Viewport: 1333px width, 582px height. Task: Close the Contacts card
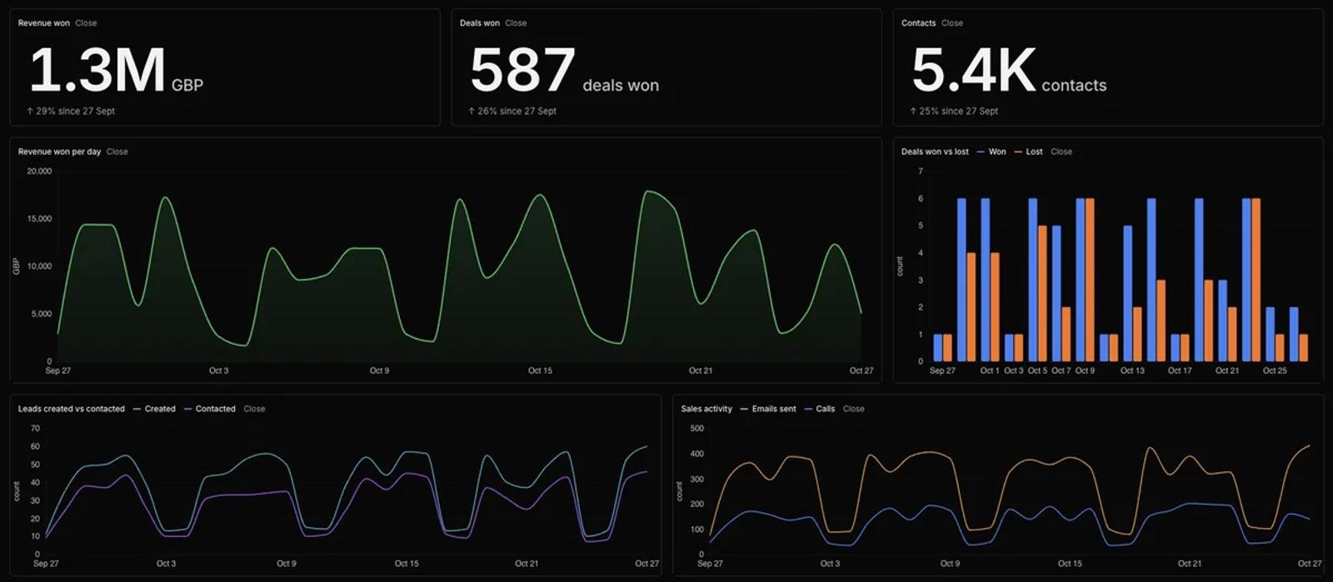point(952,23)
